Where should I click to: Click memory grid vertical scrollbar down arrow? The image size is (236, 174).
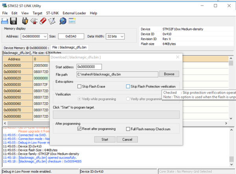click(x=231, y=118)
